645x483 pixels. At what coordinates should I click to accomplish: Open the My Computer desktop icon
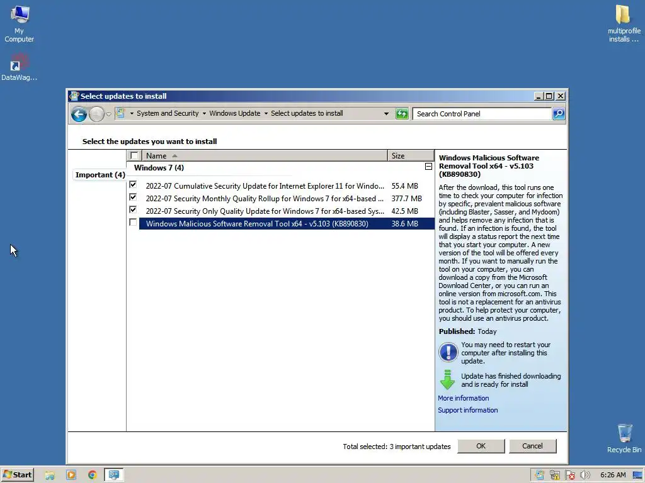pos(20,24)
